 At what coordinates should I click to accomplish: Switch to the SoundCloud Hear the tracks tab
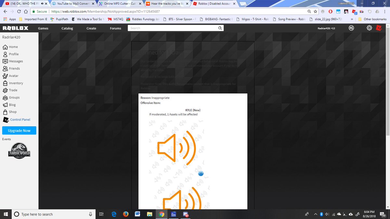pyautogui.click(x=167, y=4)
